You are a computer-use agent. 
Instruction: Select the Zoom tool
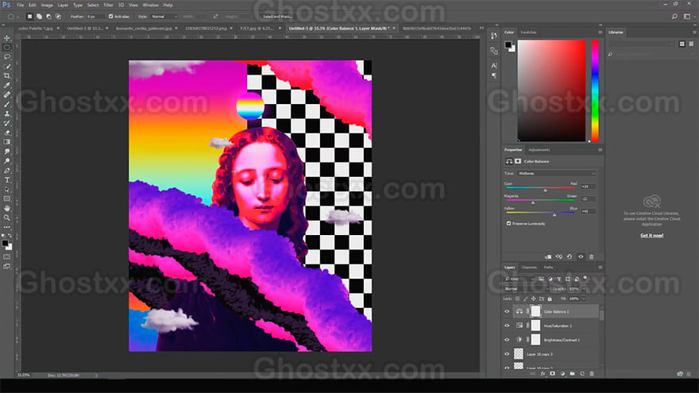6,218
